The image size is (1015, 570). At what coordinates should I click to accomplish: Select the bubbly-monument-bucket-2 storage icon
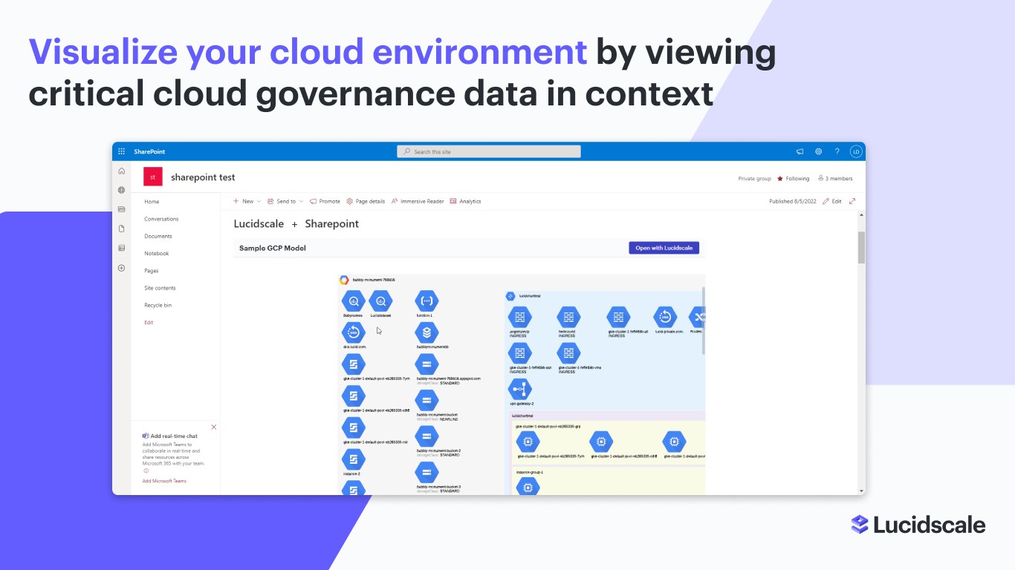tap(427, 436)
